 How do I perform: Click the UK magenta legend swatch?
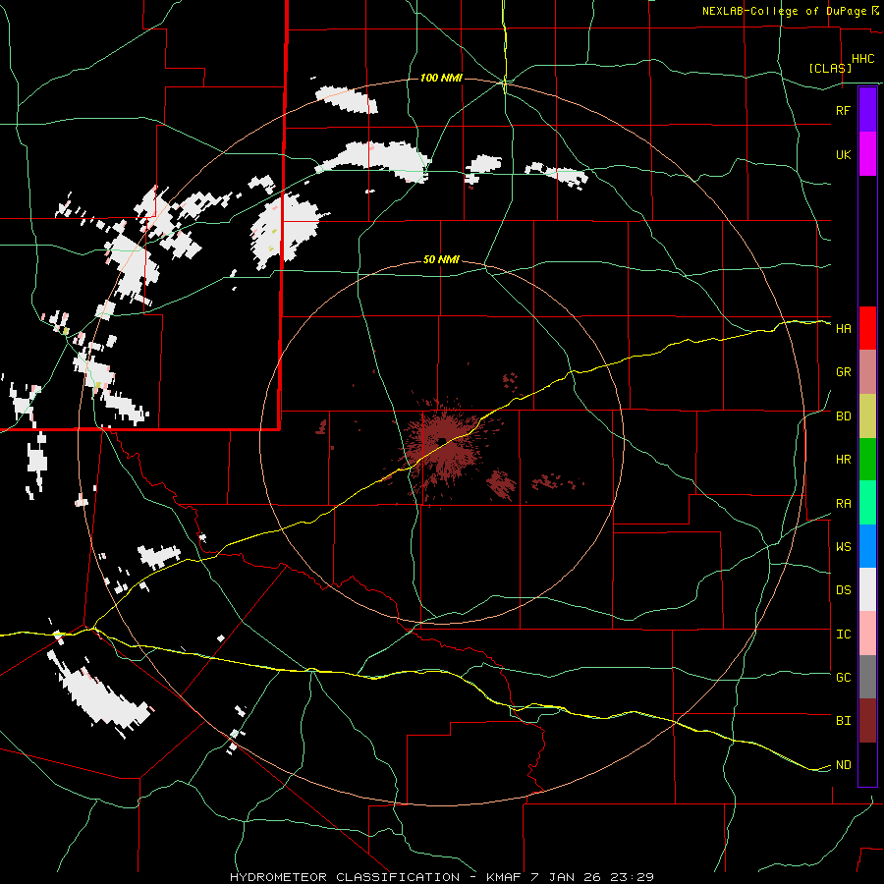point(867,154)
